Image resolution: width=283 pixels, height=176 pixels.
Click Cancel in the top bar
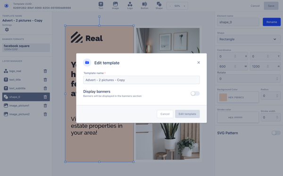[x=255, y=6]
